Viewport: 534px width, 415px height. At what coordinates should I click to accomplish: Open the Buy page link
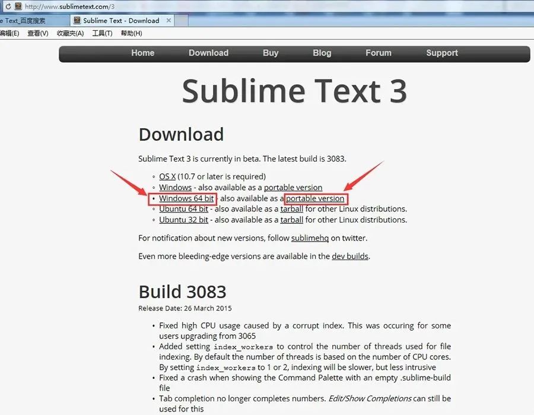[271, 53]
